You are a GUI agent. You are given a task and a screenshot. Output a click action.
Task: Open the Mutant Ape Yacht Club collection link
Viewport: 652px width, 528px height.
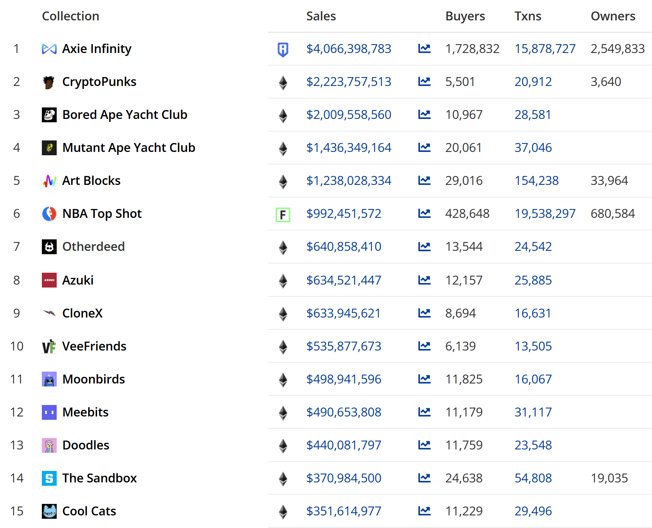129,147
